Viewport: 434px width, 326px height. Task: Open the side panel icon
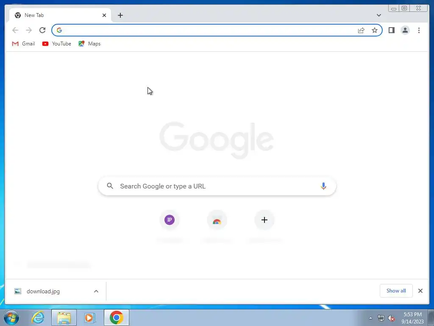pyautogui.click(x=391, y=30)
